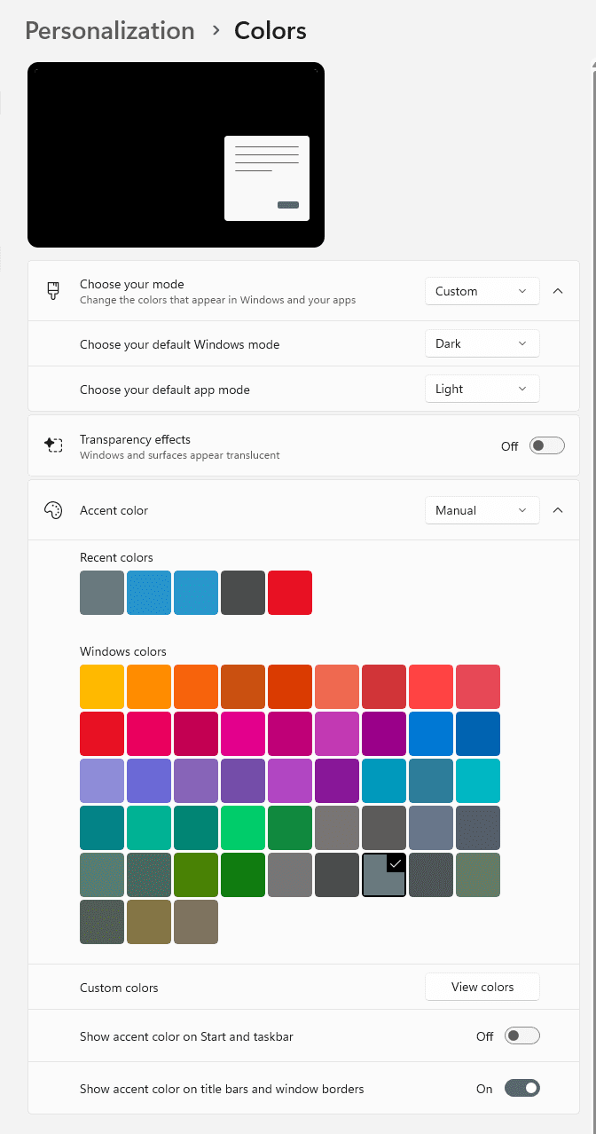Select the red recent color swatch
Viewport: 596px width, 1134px height.
click(x=290, y=593)
